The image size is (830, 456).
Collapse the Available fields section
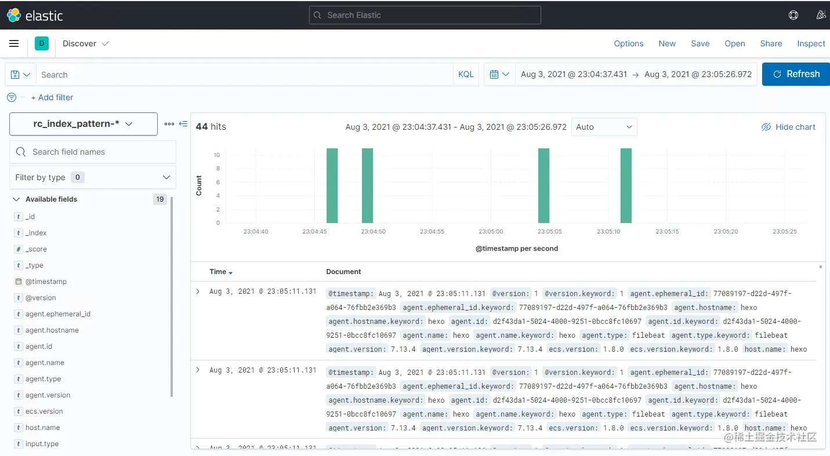pos(16,199)
